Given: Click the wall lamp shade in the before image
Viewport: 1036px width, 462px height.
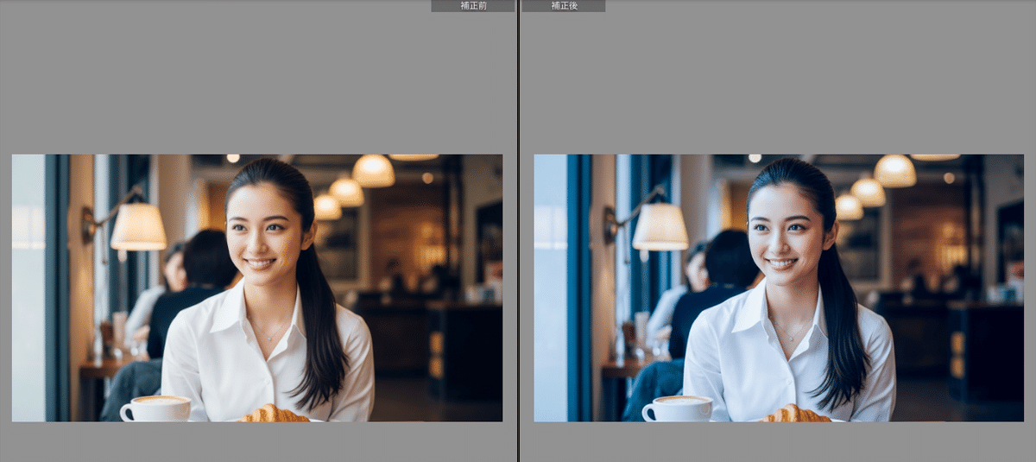Looking at the screenshot, I should [x=138, y=227].
